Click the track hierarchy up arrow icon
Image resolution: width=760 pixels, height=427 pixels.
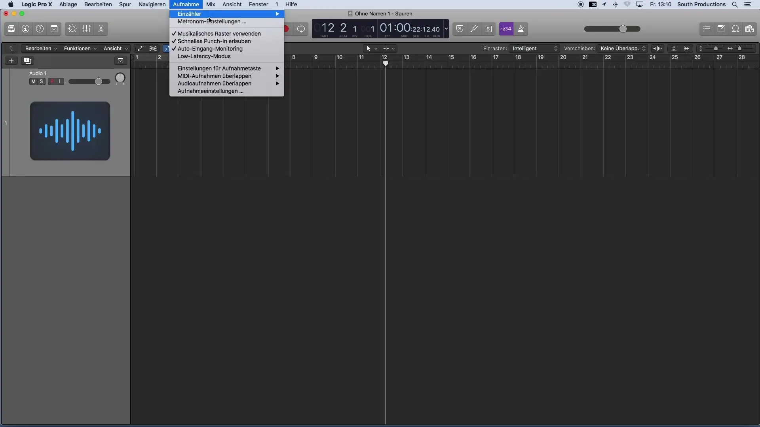click(x=11, y=48)
